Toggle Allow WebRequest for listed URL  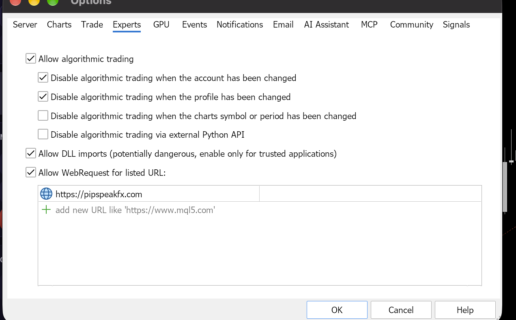point(31,173)
